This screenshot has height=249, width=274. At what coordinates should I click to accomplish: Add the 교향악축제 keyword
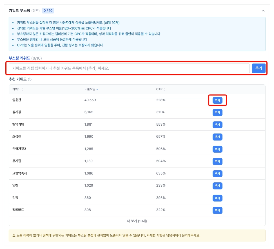coord(217,173)
